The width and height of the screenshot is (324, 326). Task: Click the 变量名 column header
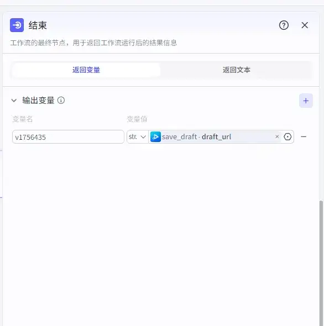point(23,119)
